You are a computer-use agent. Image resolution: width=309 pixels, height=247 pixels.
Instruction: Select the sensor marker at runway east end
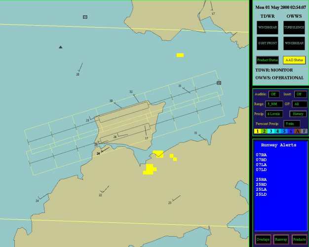[x=219, y=83]
